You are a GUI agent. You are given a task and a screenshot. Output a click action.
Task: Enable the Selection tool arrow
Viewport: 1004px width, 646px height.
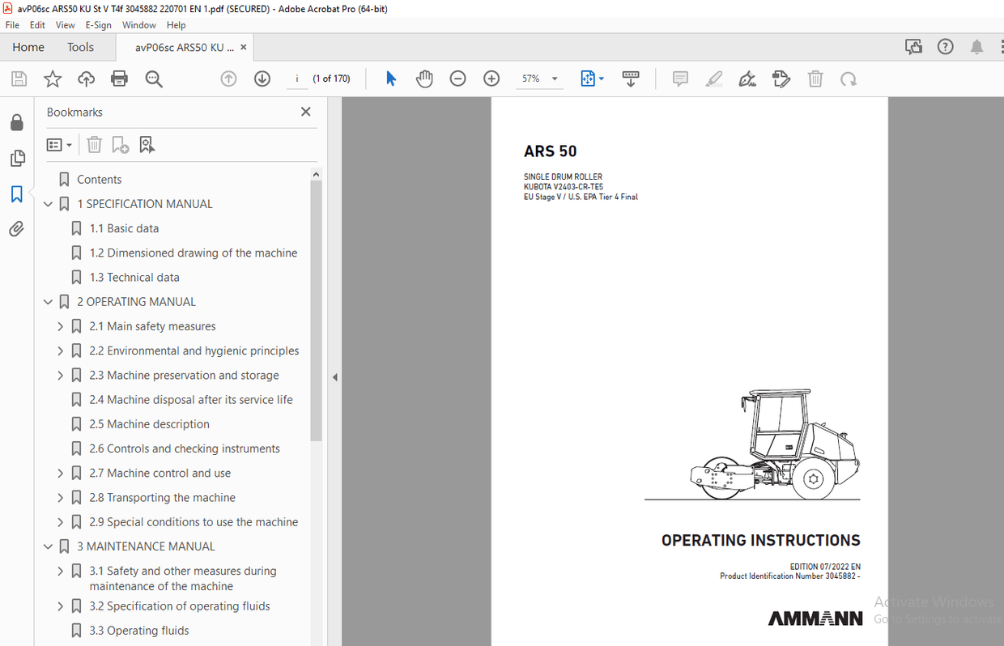[x=390, y=79]
